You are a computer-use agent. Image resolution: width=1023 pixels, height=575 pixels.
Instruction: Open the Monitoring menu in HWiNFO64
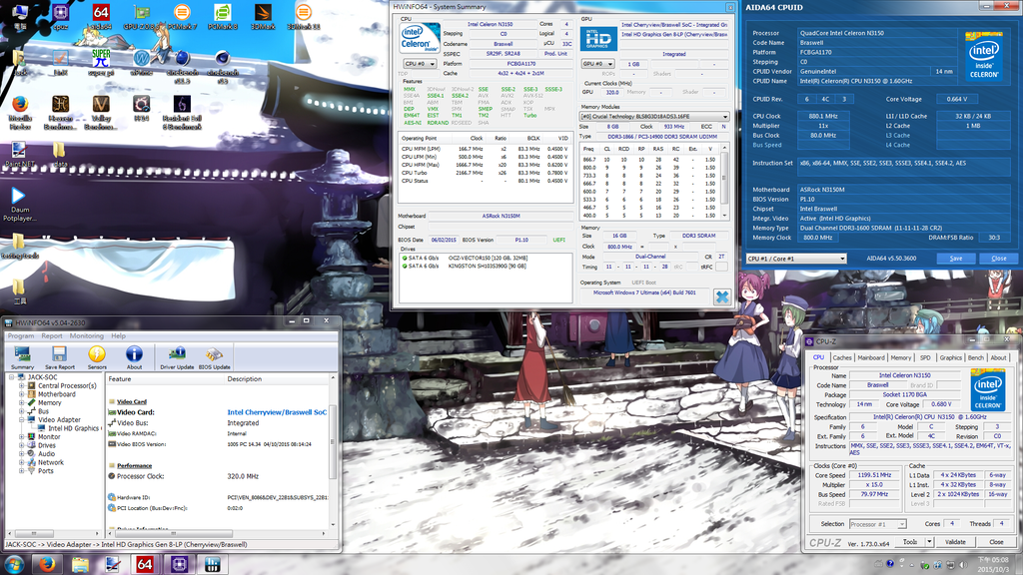86,335
